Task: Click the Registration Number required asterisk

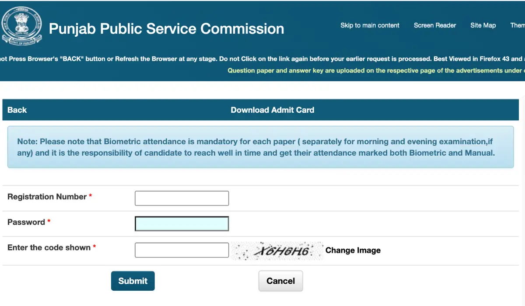Action: [x=90, y=196]
